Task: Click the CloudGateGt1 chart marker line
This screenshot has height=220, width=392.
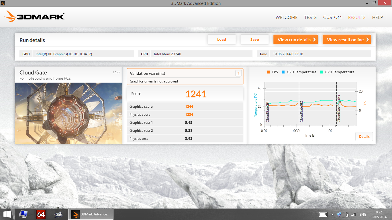Action: tap(265, 104)
